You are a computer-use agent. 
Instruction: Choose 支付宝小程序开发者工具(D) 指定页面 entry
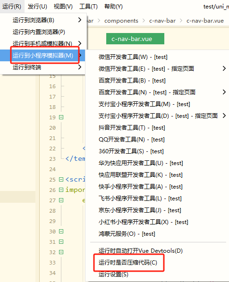coord(158,116)
